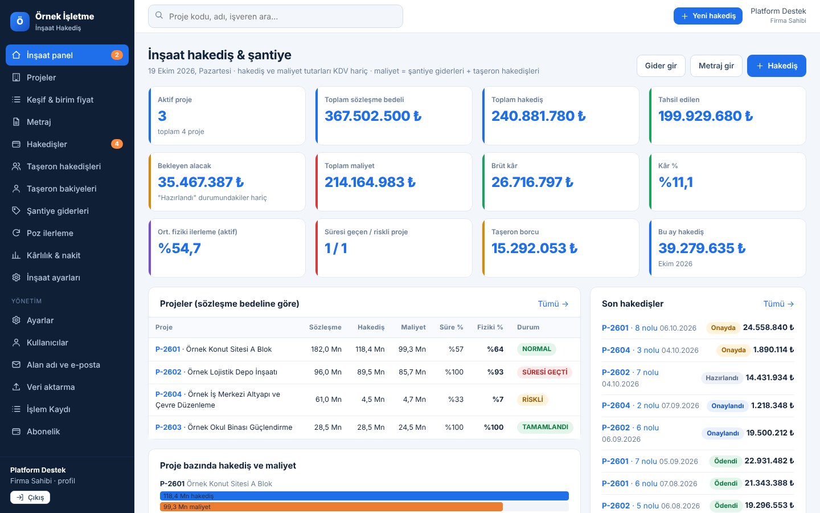This screenshot has height=513, width=820.
Task: Open project P-2601 link in Projeler table
Action: pyautogui.click(x=168, y=349)
